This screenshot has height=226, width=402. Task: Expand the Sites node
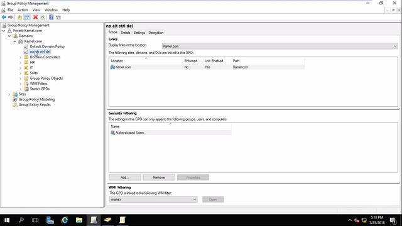tap(9, 94)
